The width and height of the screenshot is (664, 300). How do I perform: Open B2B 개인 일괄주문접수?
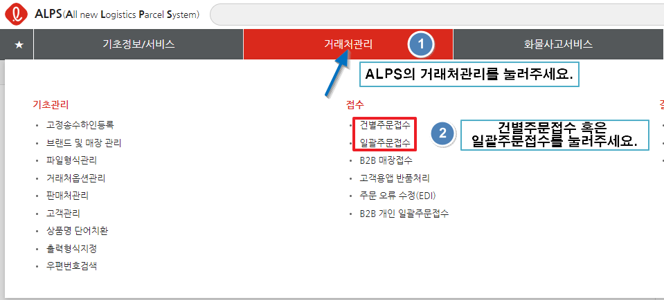404,214
